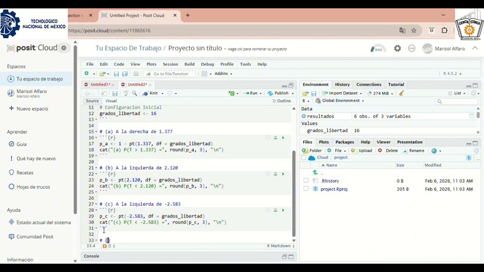The width and height of the screenshot is (484, 272).
Task: Insert a new code chunk with green C icon
Action: [x=231, y=93]
